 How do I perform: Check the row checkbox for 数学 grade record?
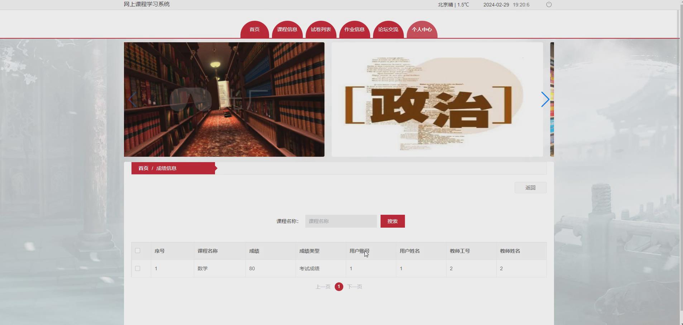pyautogui.click(x=138, y=268)
